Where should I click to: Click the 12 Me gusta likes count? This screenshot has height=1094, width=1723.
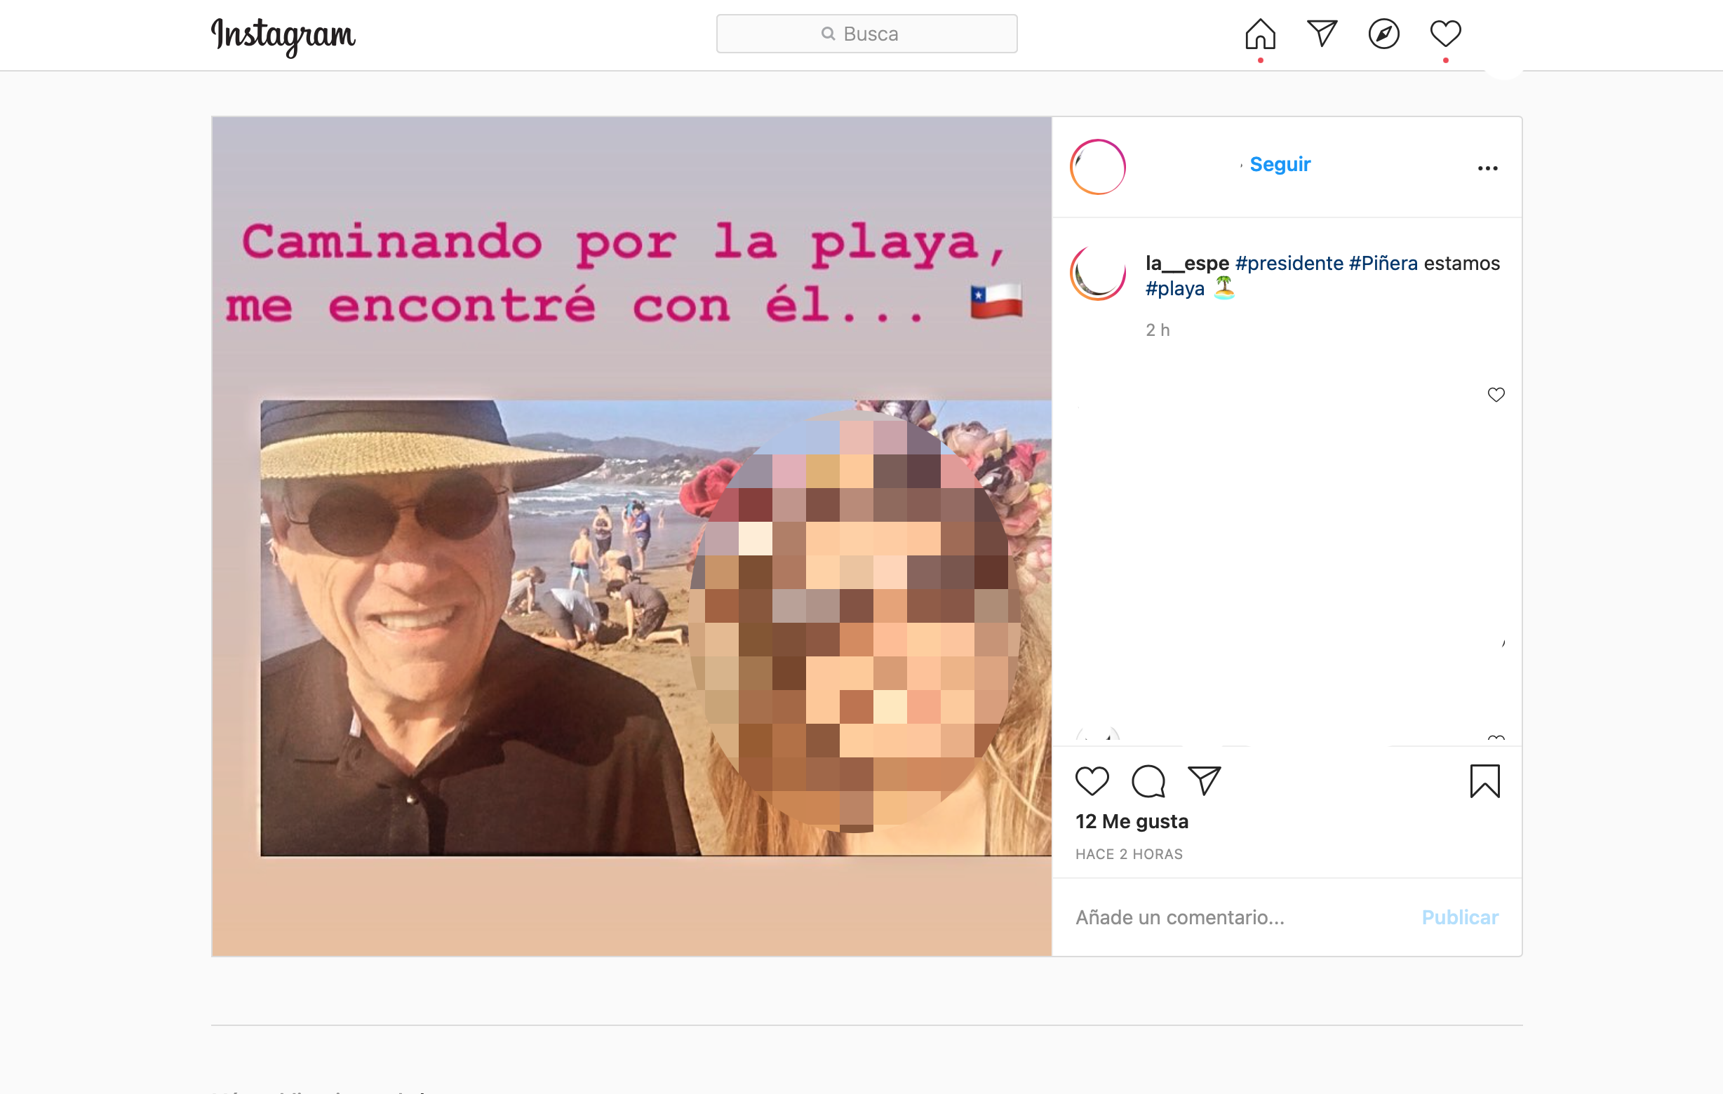1132,822
